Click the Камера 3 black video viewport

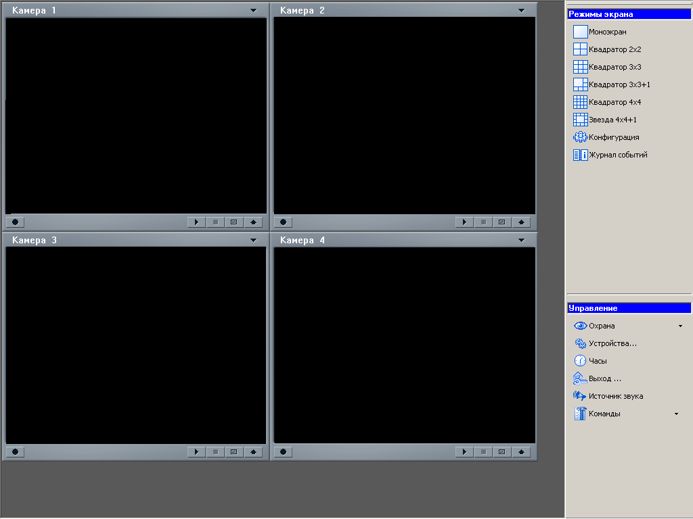(x=135, y=345)
